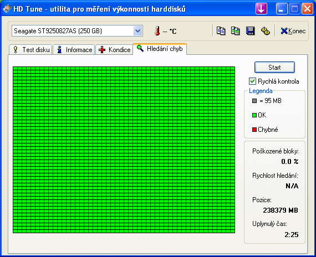Click the 'N/A' scan speed value

(292, 186)
